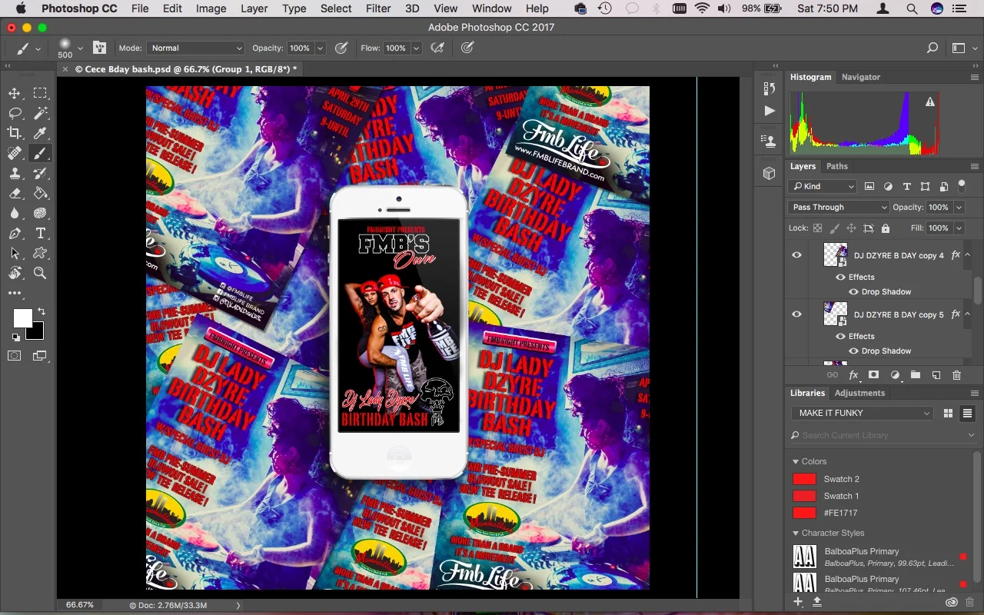Toggle layer filtering on or off
The height and width of the screenshot is (615, 984).
(961, 185)
